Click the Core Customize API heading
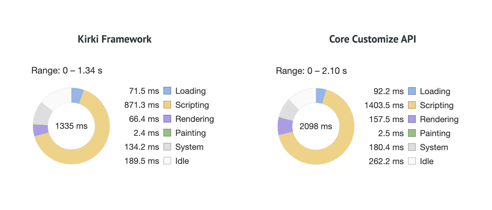492x210 pixels. [373, 39]
